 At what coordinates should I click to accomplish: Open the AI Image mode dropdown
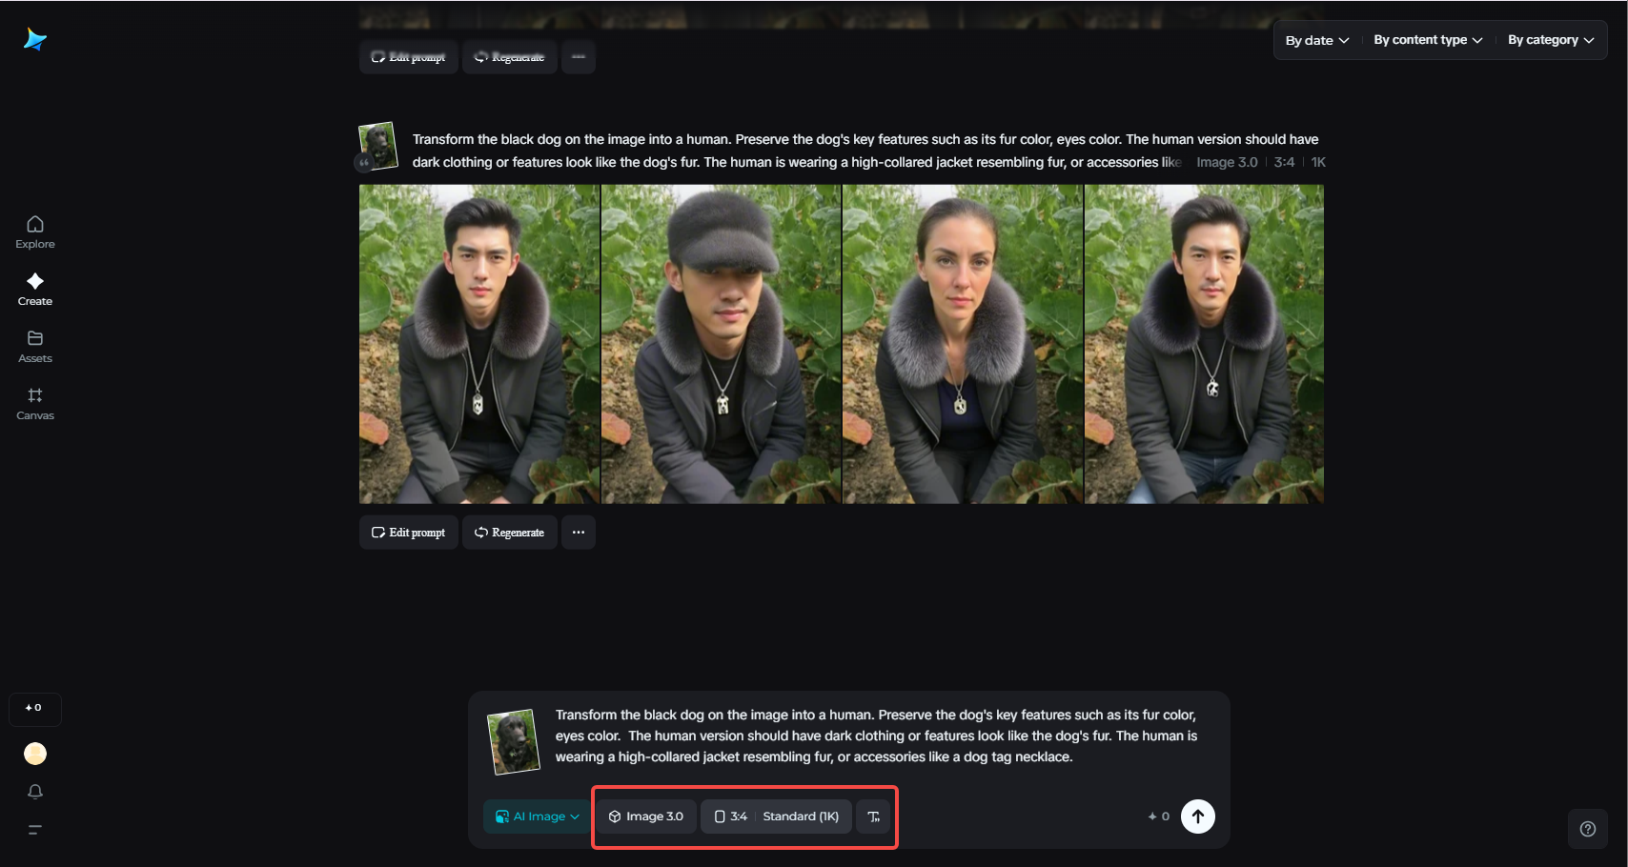pos(539,817)
